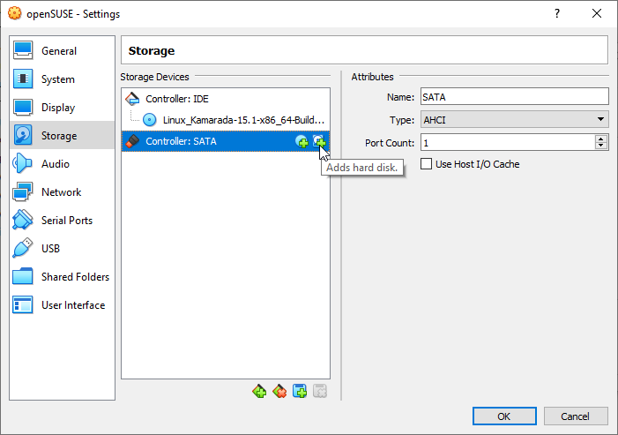
Task: Click the add new storage controller icon
Action: click(259, 391)
